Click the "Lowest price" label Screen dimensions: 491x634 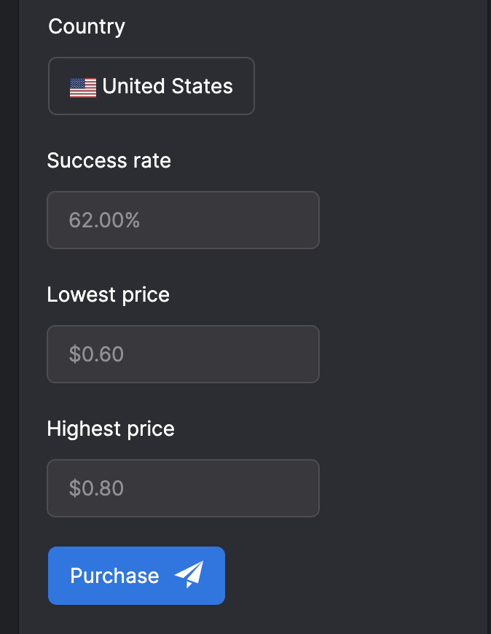[x=108, y=294]
